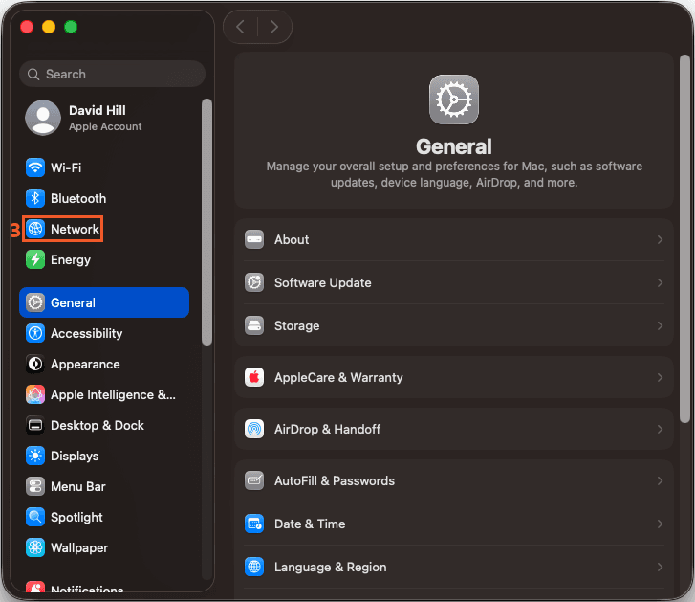Select Wi-Fi label in the sidebar
The width and height of the screenshot is (695, 602).
click(x=66, y=167)
